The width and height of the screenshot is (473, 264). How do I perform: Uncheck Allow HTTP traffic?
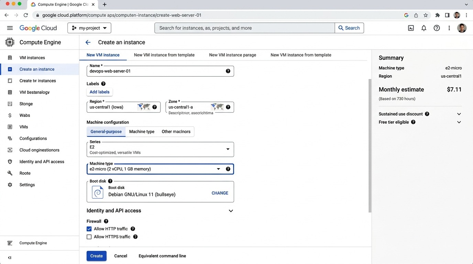(x=89, y=229)
